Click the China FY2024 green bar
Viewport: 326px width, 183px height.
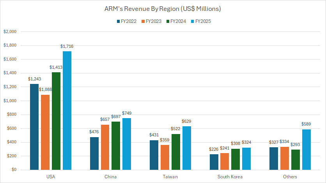click(x=116, y=146)
